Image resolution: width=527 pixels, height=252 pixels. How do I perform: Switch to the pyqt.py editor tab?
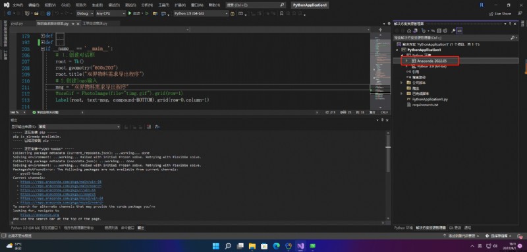point(18,24)
